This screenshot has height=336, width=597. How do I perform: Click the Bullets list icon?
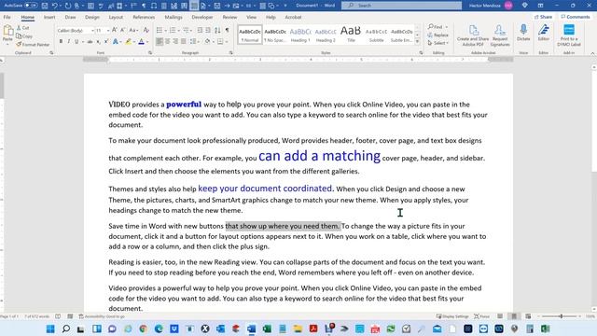point(160,30)
